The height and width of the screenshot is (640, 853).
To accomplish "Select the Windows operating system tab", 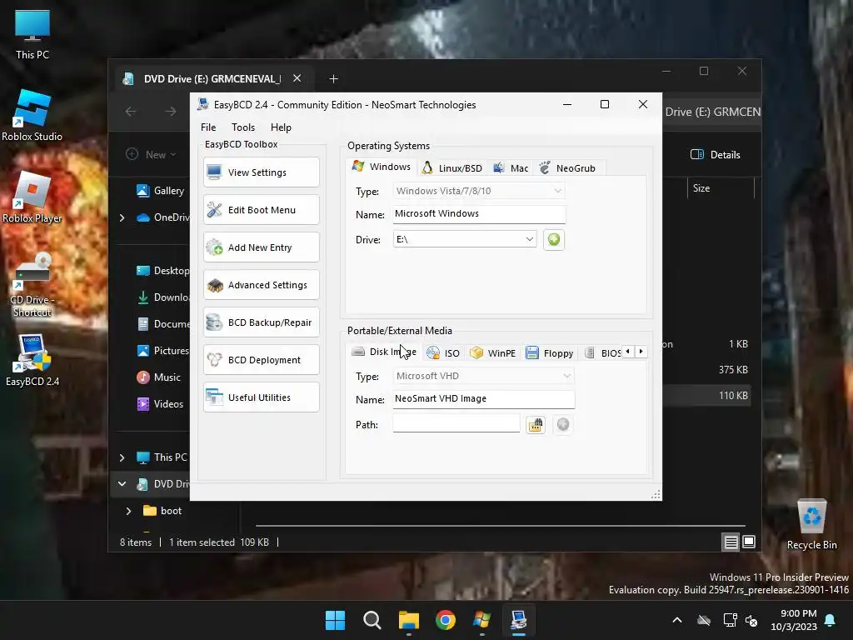I will [x=382, y=167].
